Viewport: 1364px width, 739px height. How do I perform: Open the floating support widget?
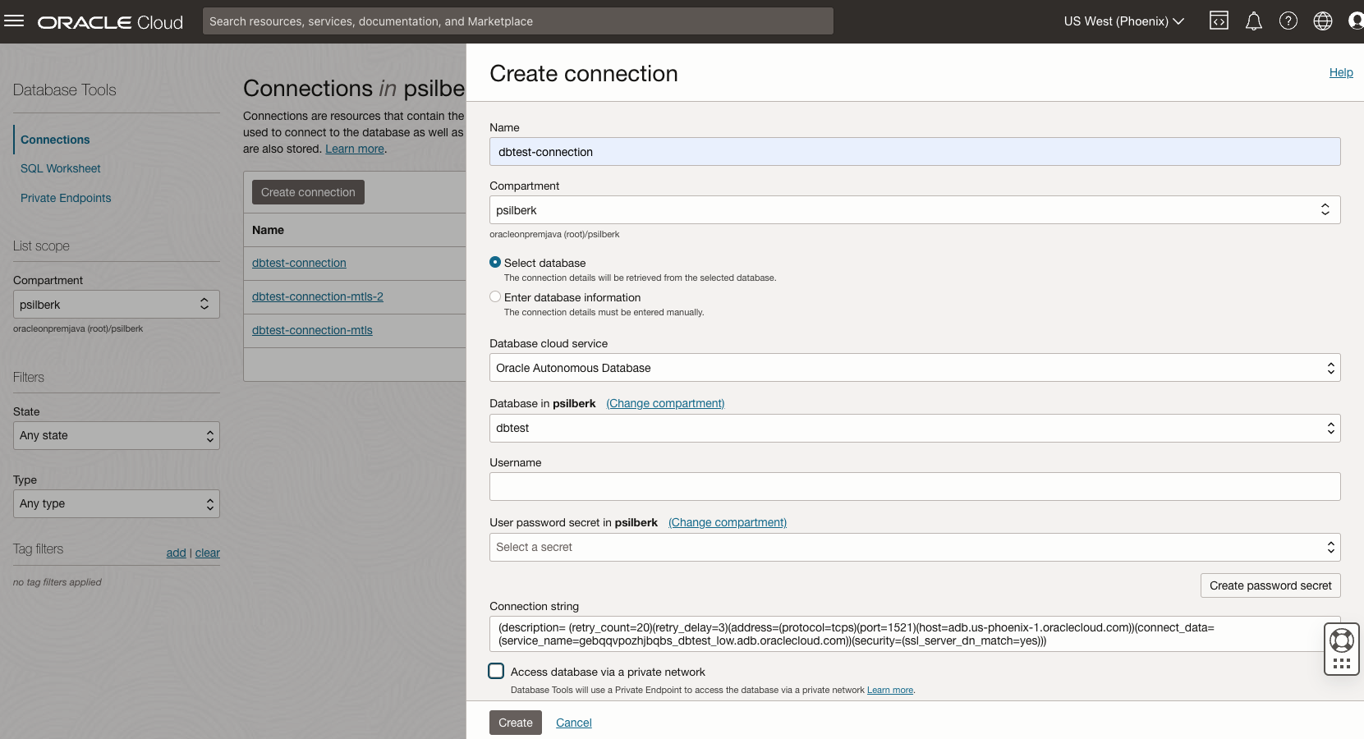pos(1341,640)
